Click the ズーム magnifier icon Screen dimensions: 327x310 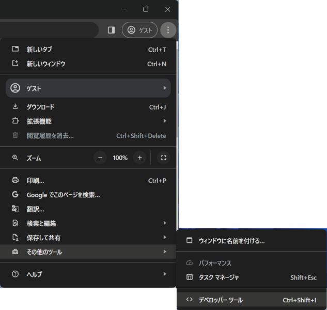coord(15,158)
